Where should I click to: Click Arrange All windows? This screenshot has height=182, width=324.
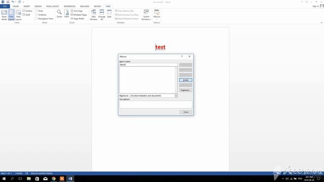(102, 15)
